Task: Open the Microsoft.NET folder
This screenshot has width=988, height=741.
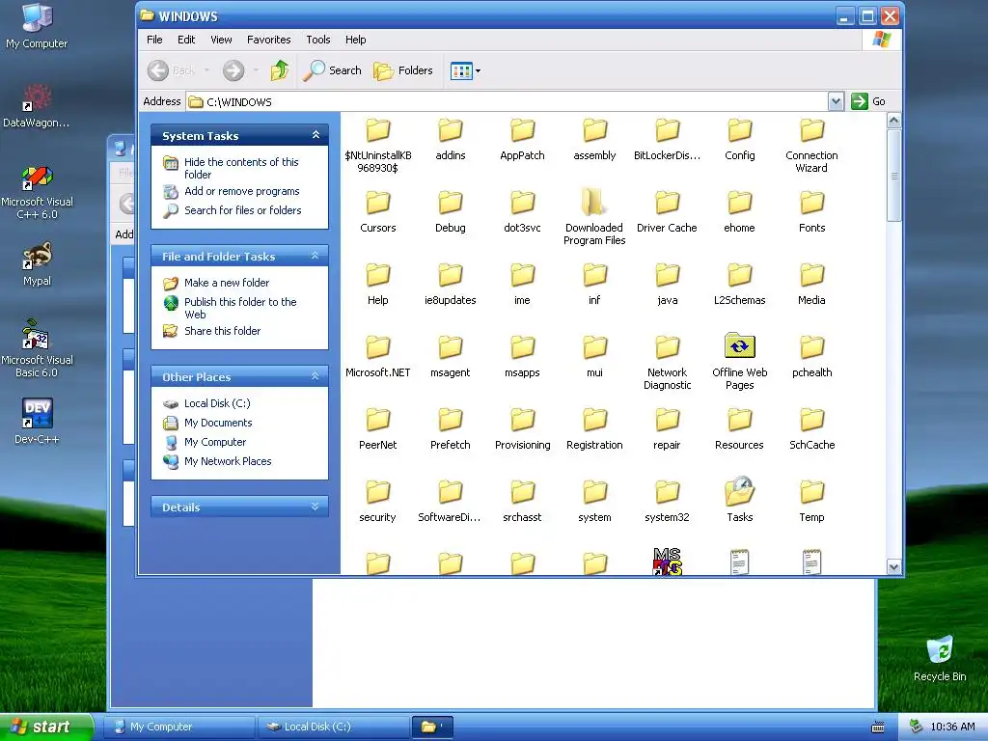Action: 377,357
